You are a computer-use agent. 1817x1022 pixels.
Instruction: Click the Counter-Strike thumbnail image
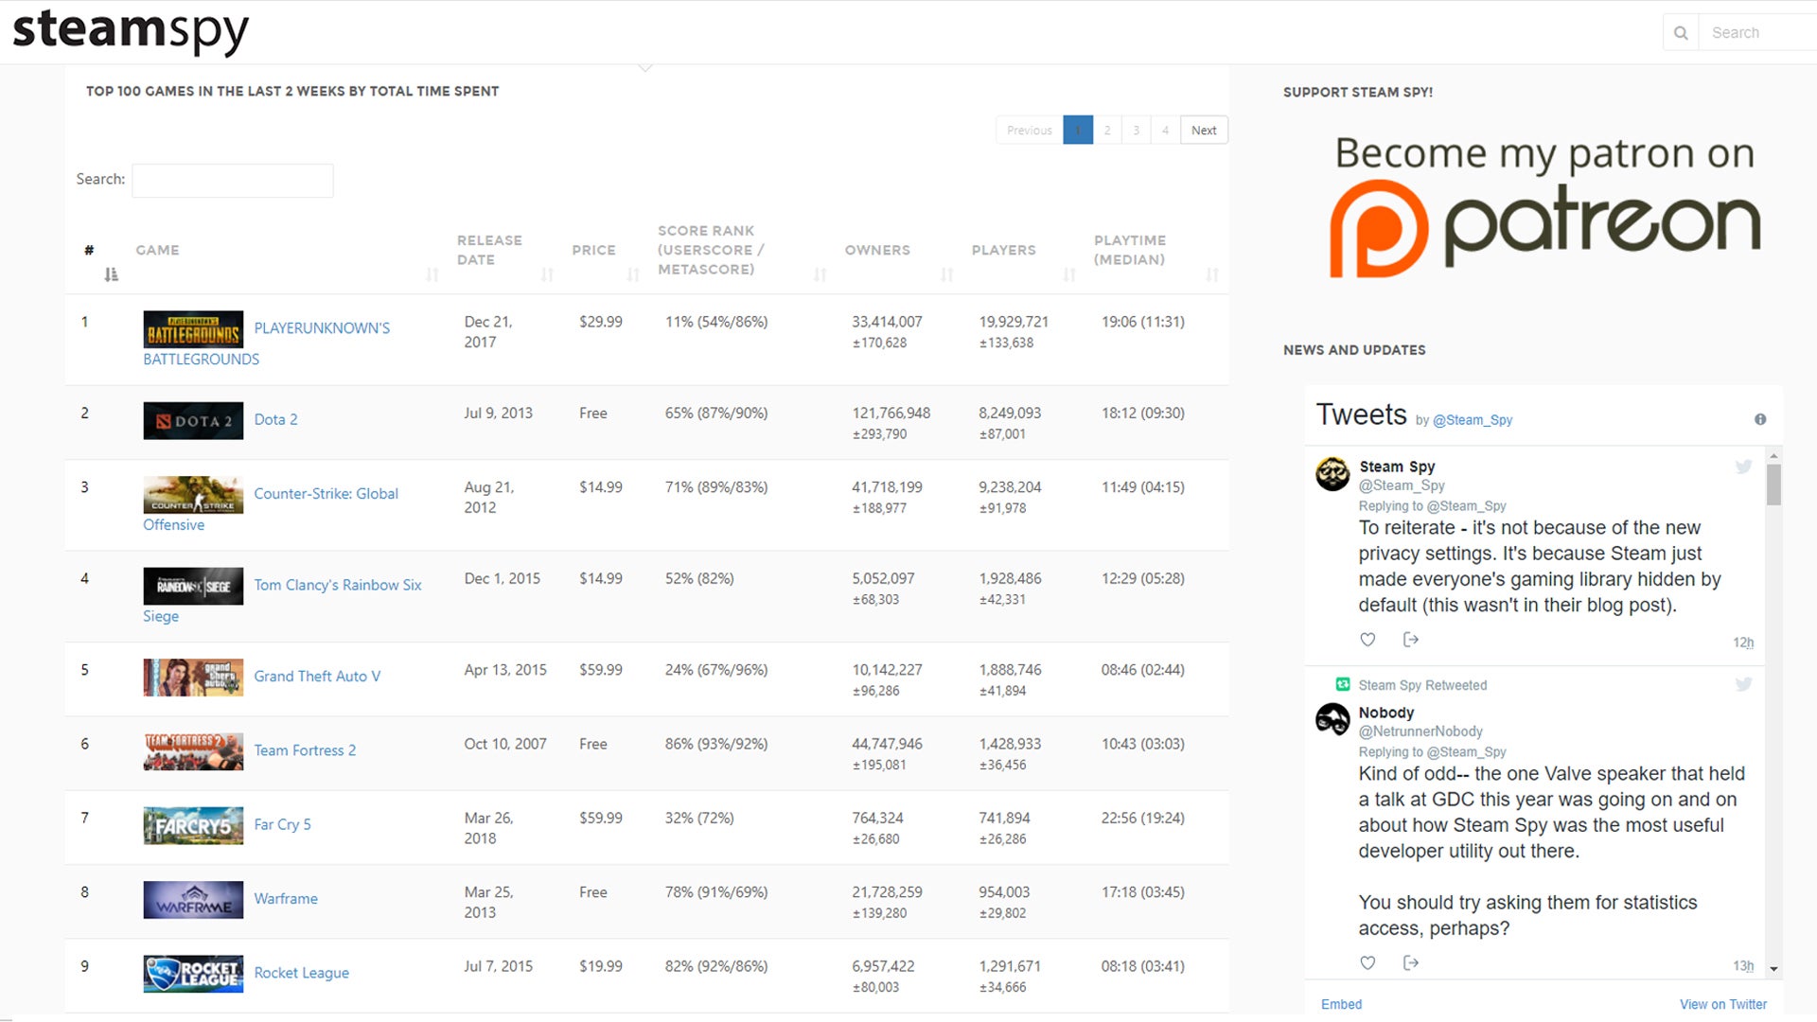pyautogui.click(x=193, y=495)
